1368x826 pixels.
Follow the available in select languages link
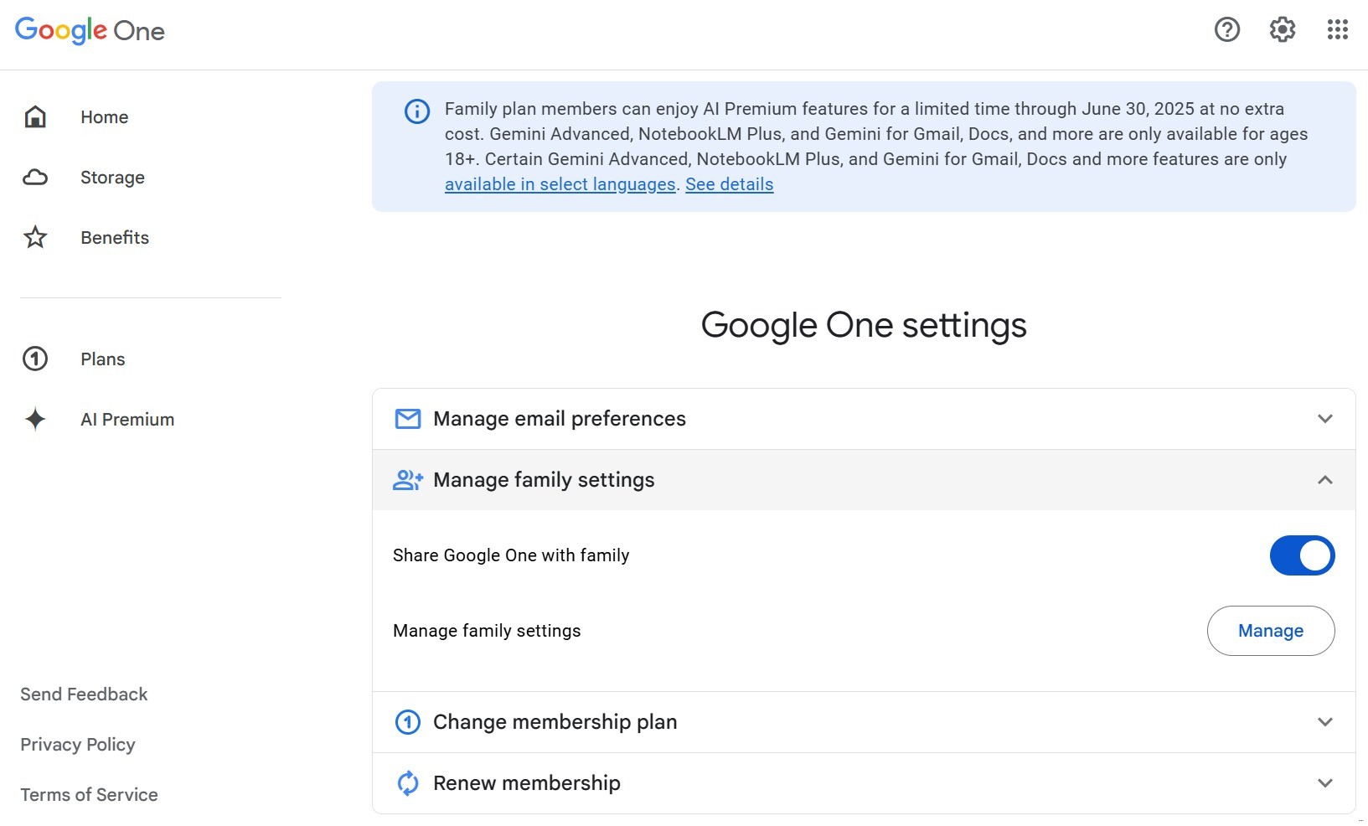pyautogui.click(x=560, y=184)
